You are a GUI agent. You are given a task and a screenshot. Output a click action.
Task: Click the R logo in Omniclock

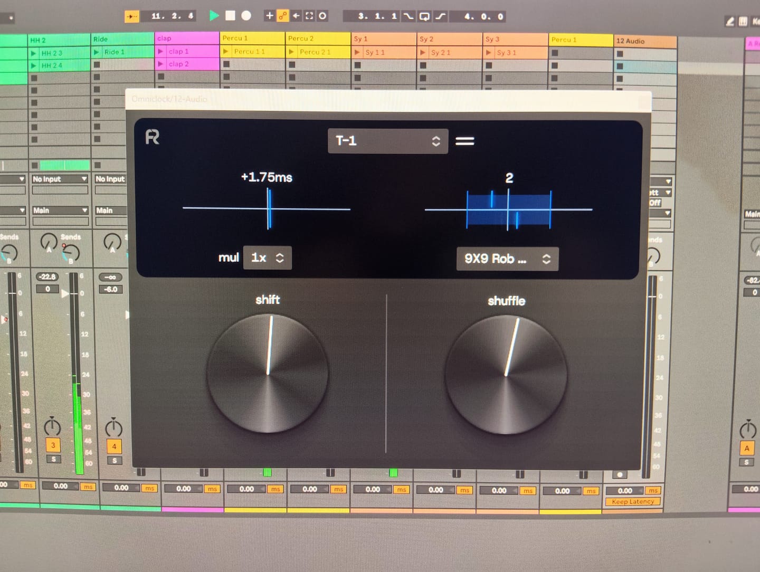pyautogui.click(x=152, y=137)
